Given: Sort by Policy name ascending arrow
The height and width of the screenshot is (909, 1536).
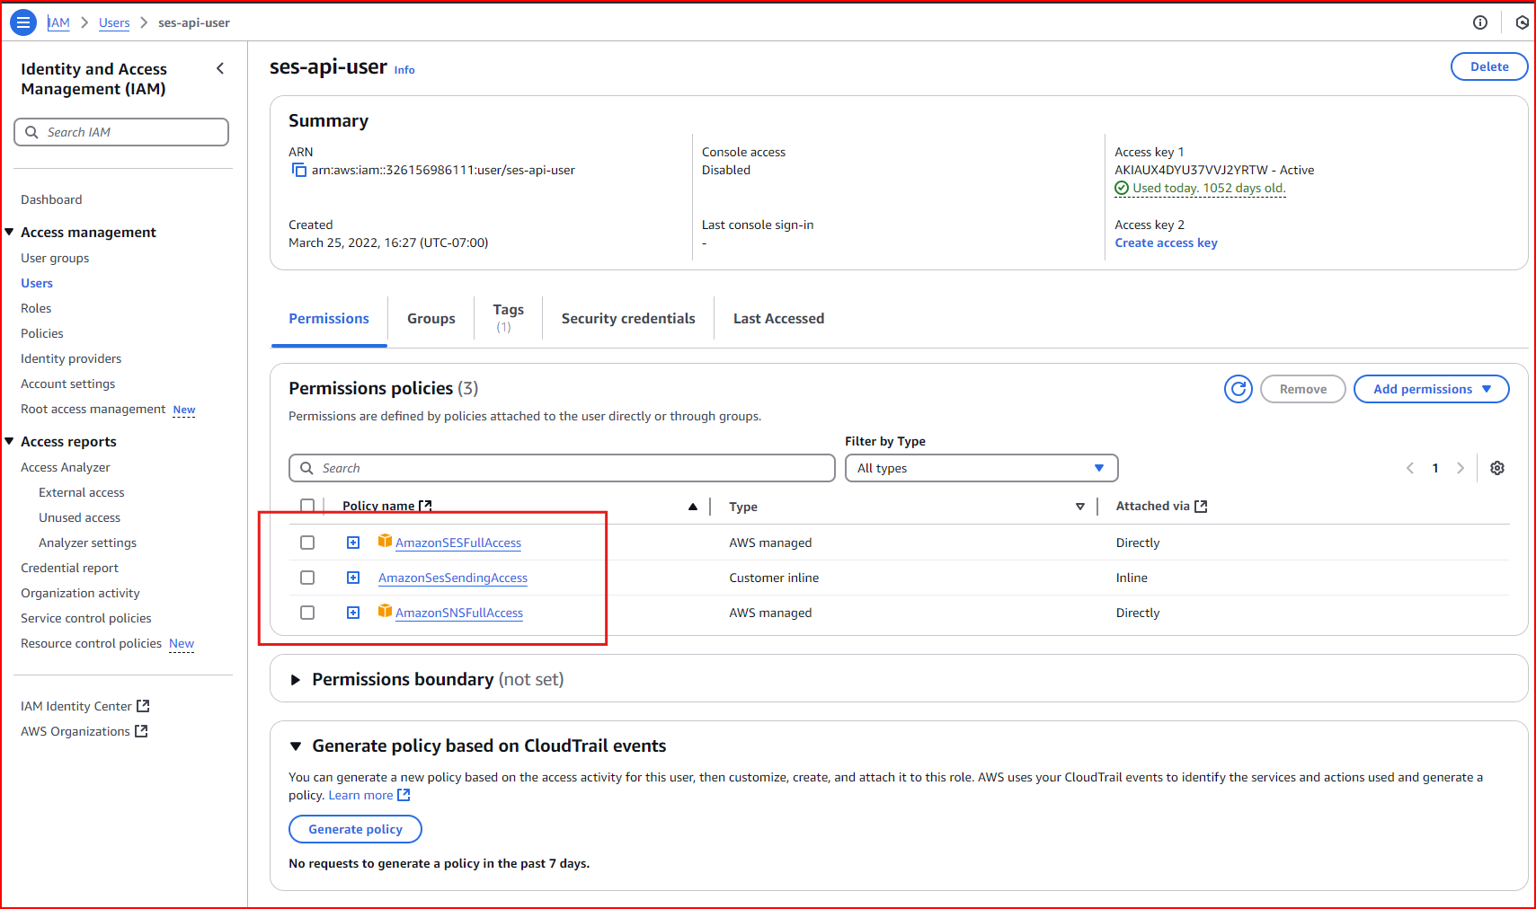Looking at the screenshot, I should (693, 507).
